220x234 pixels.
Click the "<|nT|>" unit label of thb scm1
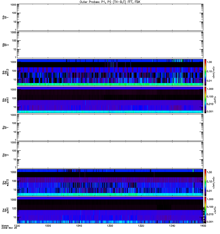pyautogui.click(x=215, y=100)
